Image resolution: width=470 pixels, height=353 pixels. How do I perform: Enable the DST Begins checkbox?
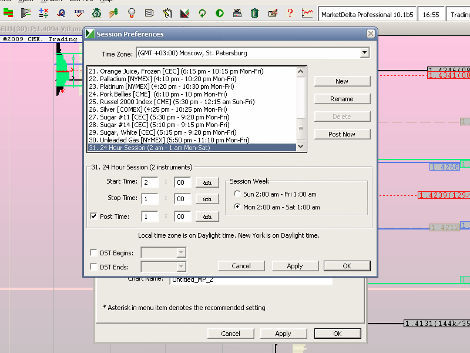tap(94, 253)
